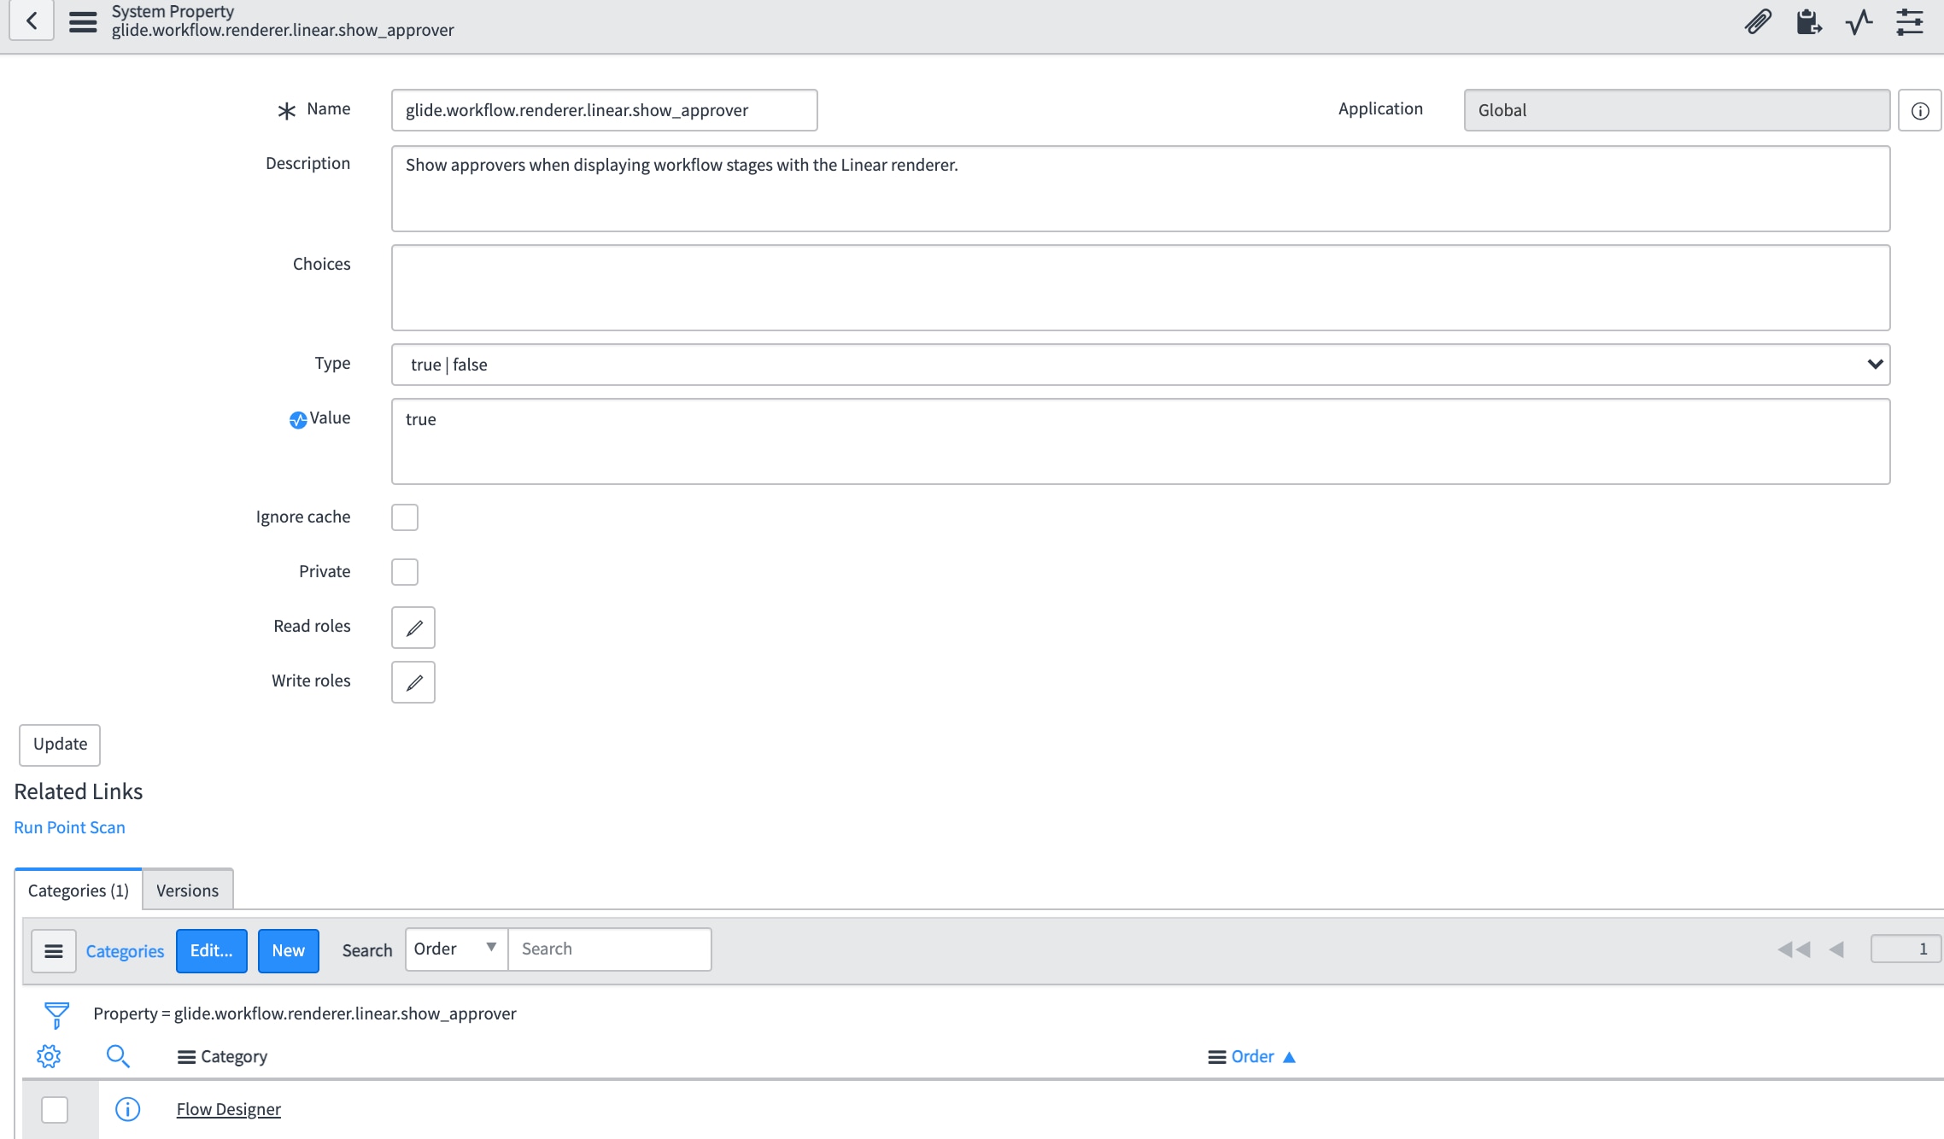Open the Order column options menu icon
This screenshot has width=1944, height=1139.
[x=1217, y=1057]
